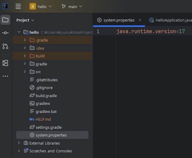The height and width of the screenshot is (158, 192).
Task: Click the IntelliJ IDEA logo icon
Action: pos(5,6)
